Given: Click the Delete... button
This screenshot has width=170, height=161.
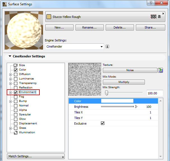Looking at the screenshot, I should (120, 27).
